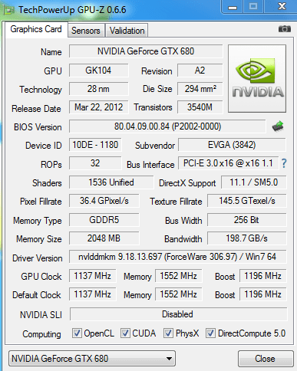
Task: Click the NVIDIA logo image
Action: 257,78
